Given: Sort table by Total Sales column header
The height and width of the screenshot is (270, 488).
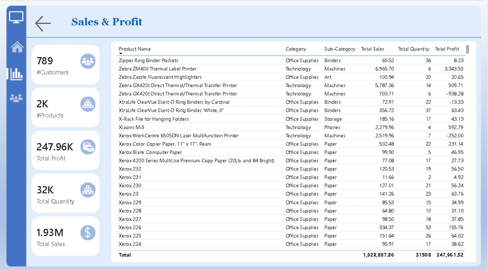Looking at the screenshot, I should click(372, 49).
